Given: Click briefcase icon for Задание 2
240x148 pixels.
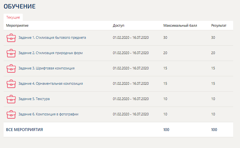Looking at the screenshot, I should tap(11, 53).
